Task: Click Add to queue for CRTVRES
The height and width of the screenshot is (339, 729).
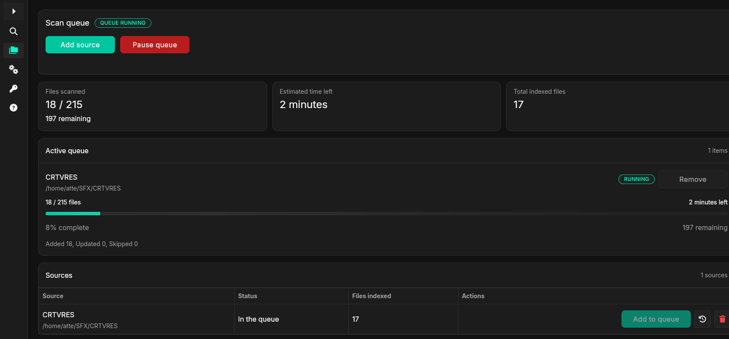Action: click(x=656, y=319)
